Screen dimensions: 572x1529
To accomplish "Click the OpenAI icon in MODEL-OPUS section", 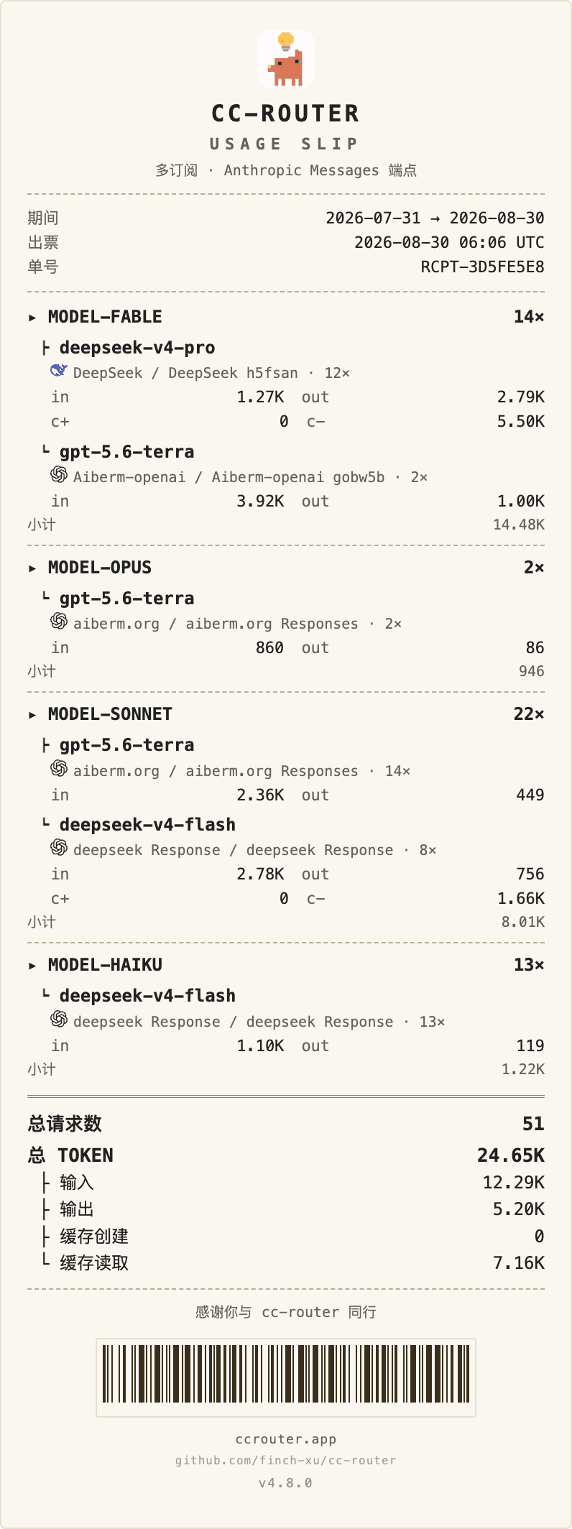I will (59, 622).
